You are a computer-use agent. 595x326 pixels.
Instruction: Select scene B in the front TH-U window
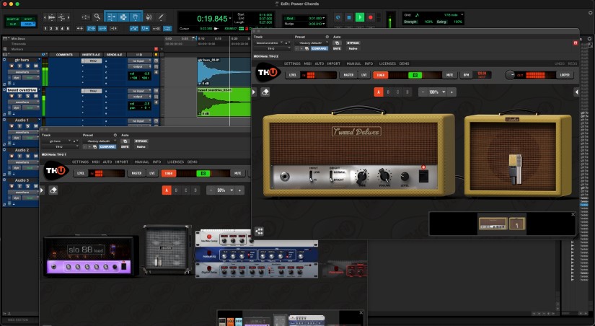point(388,92)
